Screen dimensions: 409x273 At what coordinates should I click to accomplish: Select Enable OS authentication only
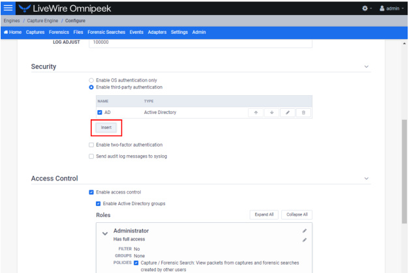click(x=91, y=80)
